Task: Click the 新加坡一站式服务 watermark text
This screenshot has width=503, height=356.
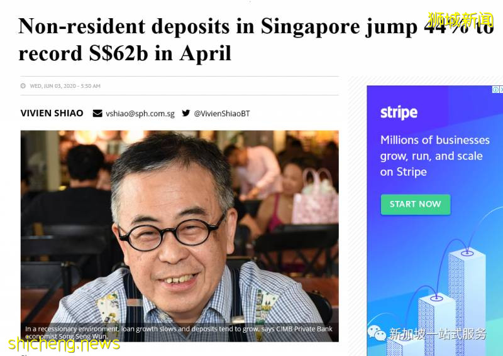Action: point(438,334)
